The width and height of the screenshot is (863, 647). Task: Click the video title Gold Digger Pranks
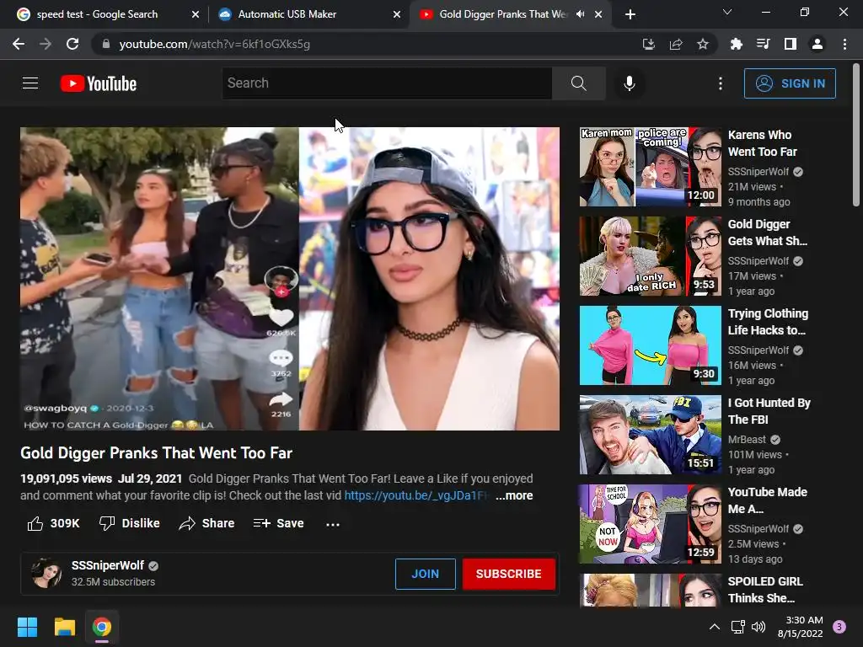pyautogui.click(x=156, y=452)
